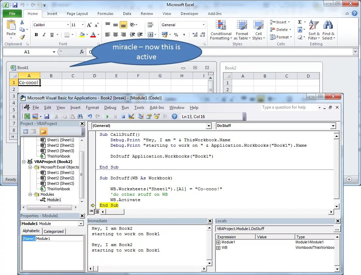
Task: Toggle Wrap Text in Excel ribbon
Action: (x=150, y=25)
